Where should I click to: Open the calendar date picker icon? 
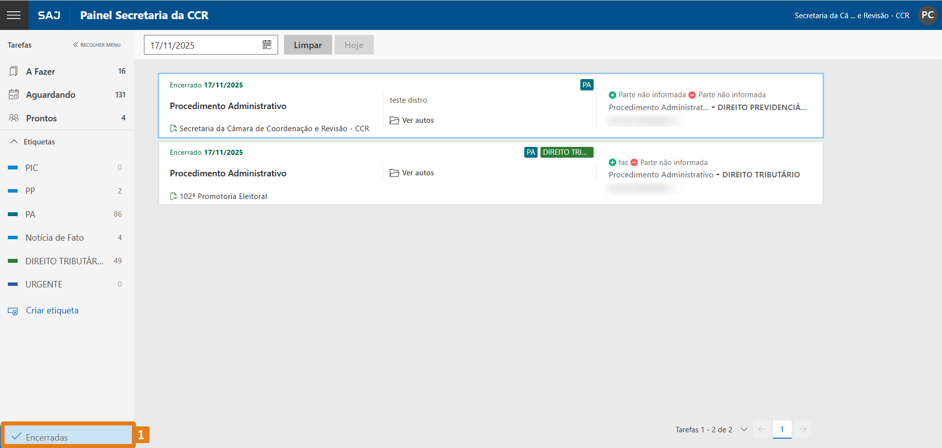click(267, 45)
